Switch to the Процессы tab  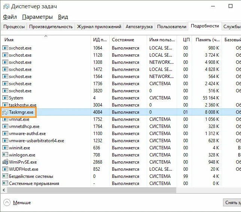tap(14, 27)
